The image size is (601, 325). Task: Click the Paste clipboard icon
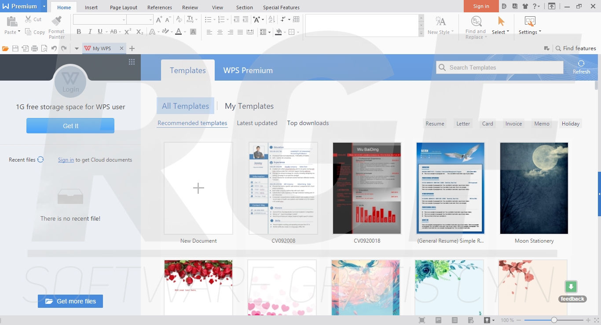pos(12,22)
